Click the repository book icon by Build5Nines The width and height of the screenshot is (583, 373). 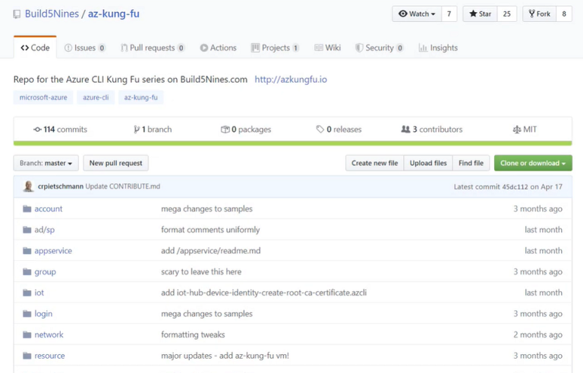point(17,14)
